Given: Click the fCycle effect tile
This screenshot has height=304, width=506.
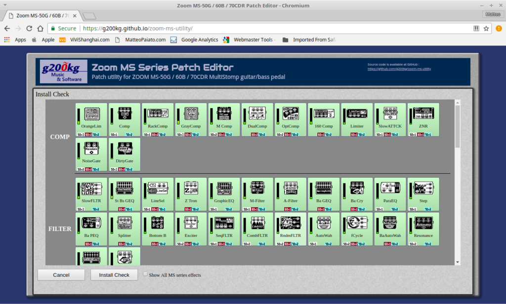Looking at the screenshot, I should (x=357, y=229).
